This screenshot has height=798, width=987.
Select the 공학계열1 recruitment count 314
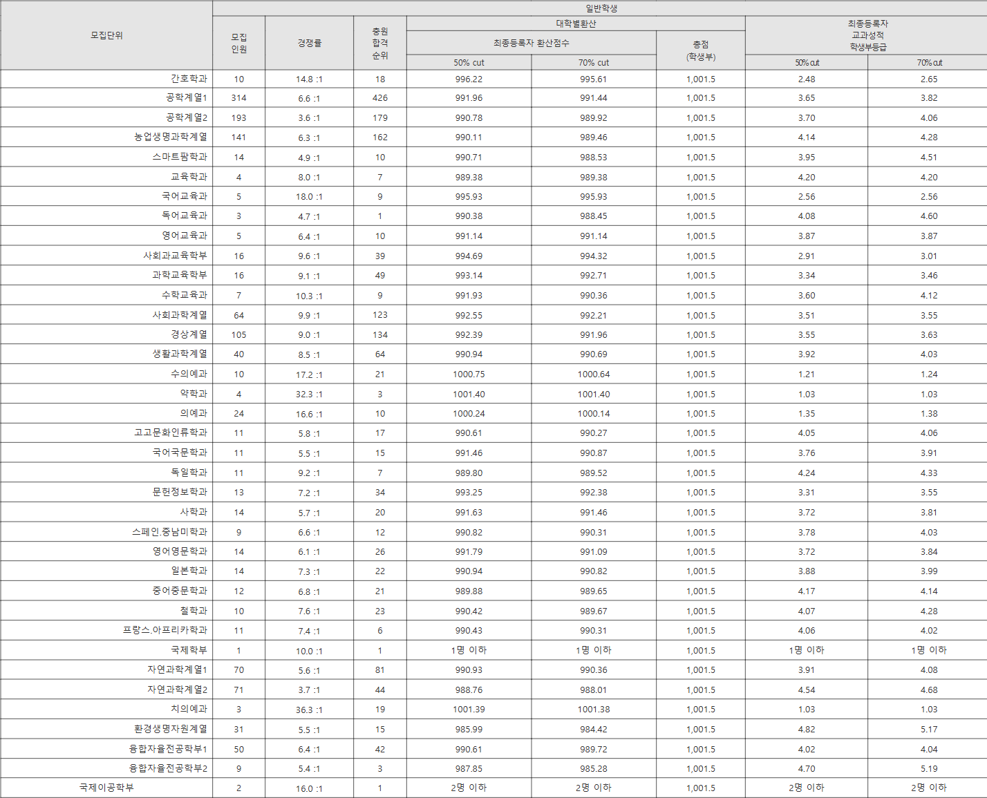pos(238,98)
